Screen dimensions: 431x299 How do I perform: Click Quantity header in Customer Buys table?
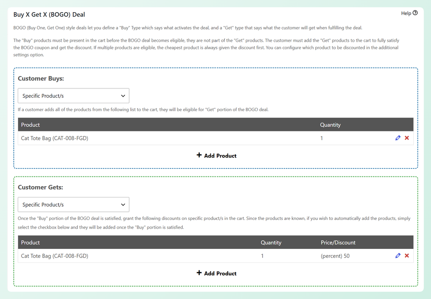click(330, 125)
